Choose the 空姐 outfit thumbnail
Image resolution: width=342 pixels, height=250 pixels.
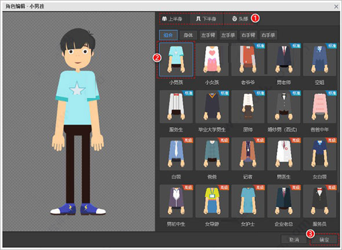click(319, 60)
